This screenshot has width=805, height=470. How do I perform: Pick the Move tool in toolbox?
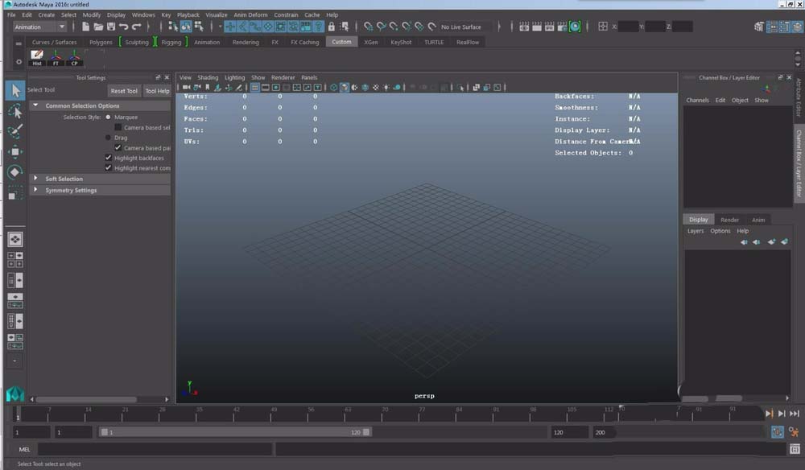coord(14,151)
